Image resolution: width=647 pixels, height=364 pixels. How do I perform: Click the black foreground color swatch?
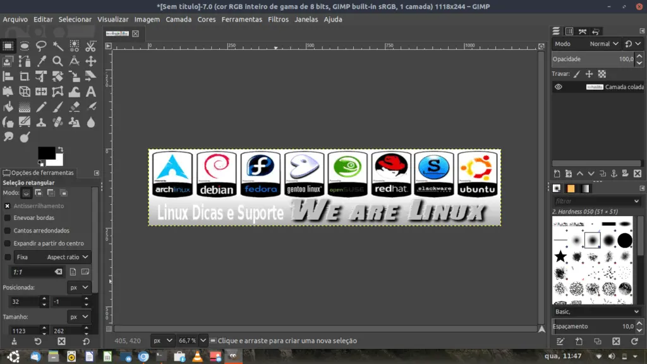click(46, 153)
